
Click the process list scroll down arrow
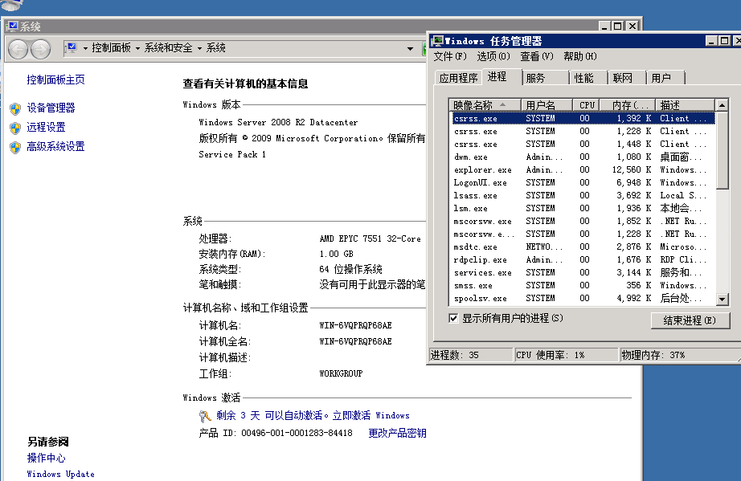[x=722, y=299]
